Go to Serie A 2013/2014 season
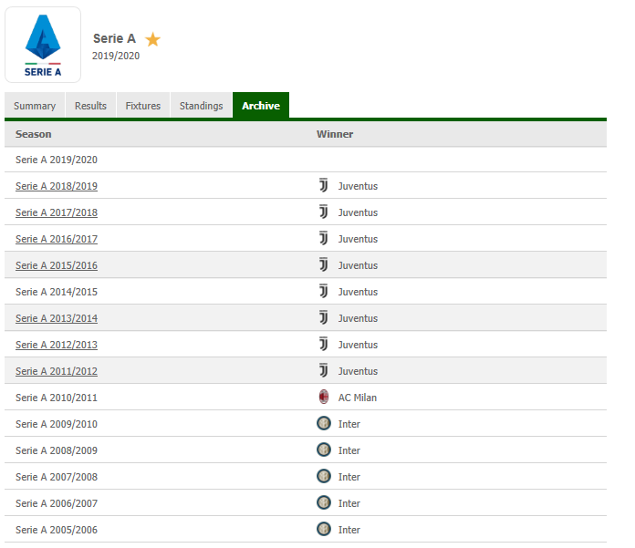 coord(57,318)
